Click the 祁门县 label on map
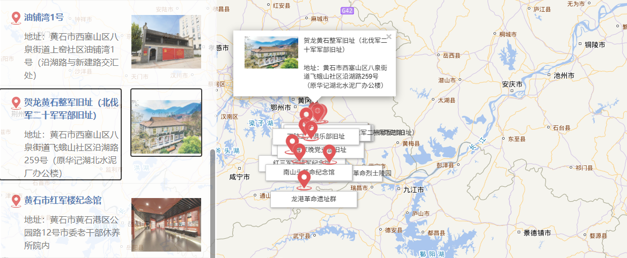 tap(584, 168)
